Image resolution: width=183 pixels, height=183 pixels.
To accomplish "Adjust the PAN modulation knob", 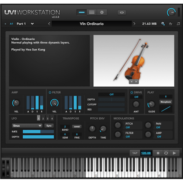I will pos(148,125).
